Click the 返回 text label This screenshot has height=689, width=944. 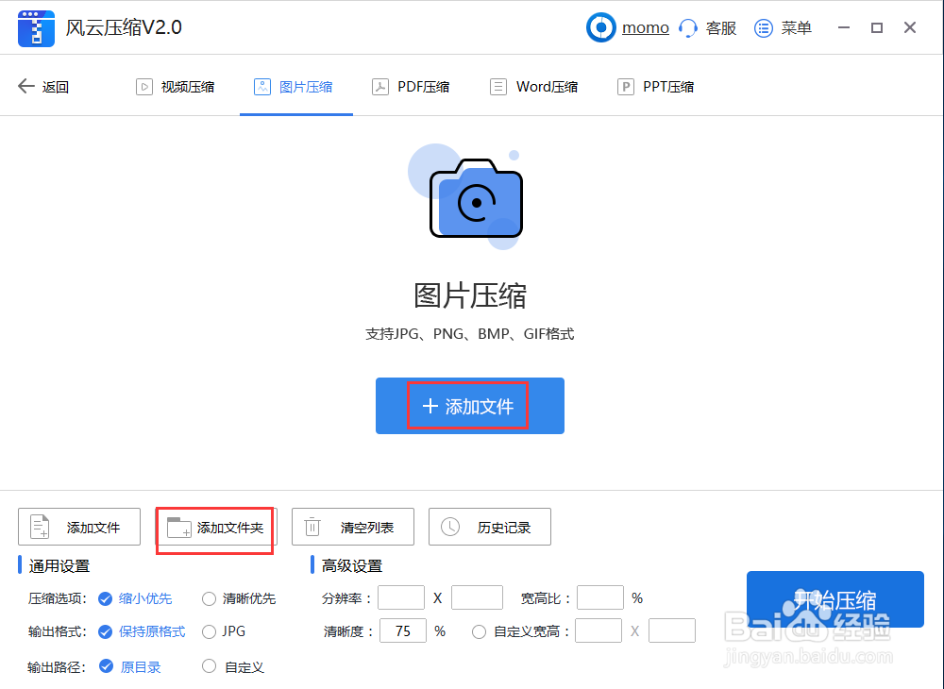point(56,87)
